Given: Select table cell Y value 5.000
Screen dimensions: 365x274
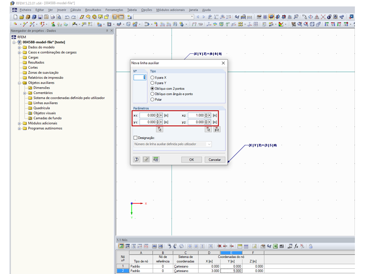Looking at the screenshot, I should [231, 271].
